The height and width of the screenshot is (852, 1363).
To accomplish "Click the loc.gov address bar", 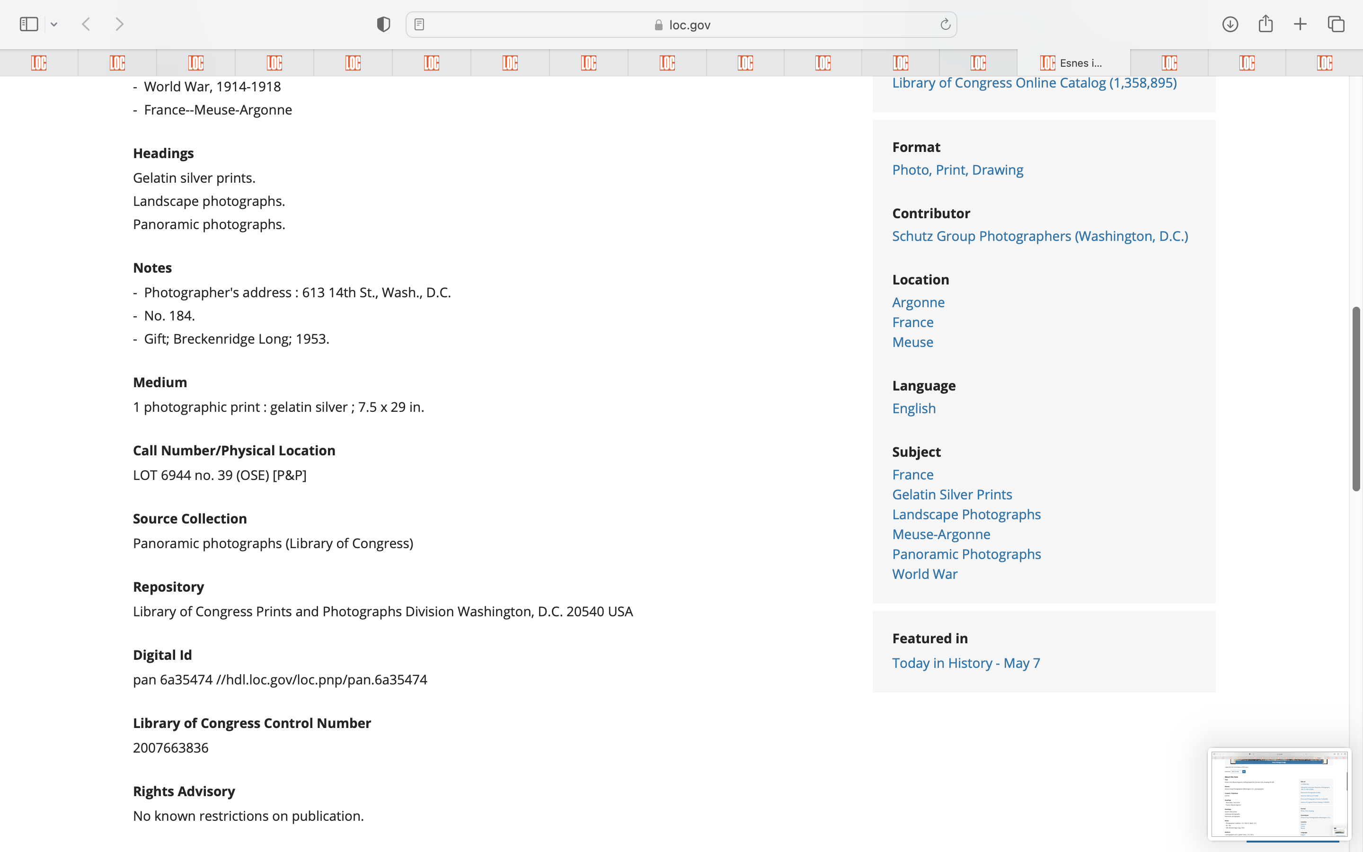I will coord(681,24).
